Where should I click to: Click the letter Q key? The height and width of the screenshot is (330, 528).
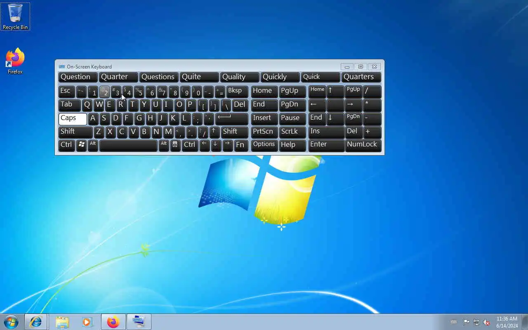pyautogui.click(x=87, y=105)
